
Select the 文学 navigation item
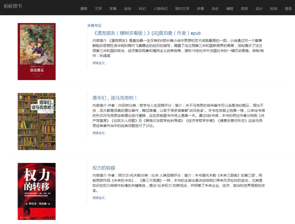click(x=98, y=8)
